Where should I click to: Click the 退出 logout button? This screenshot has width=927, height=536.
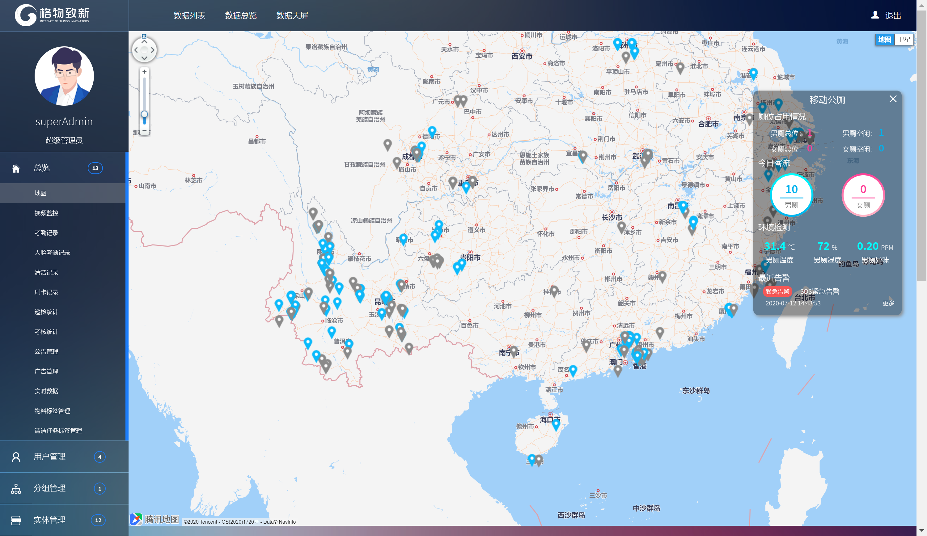click(892, 15)
